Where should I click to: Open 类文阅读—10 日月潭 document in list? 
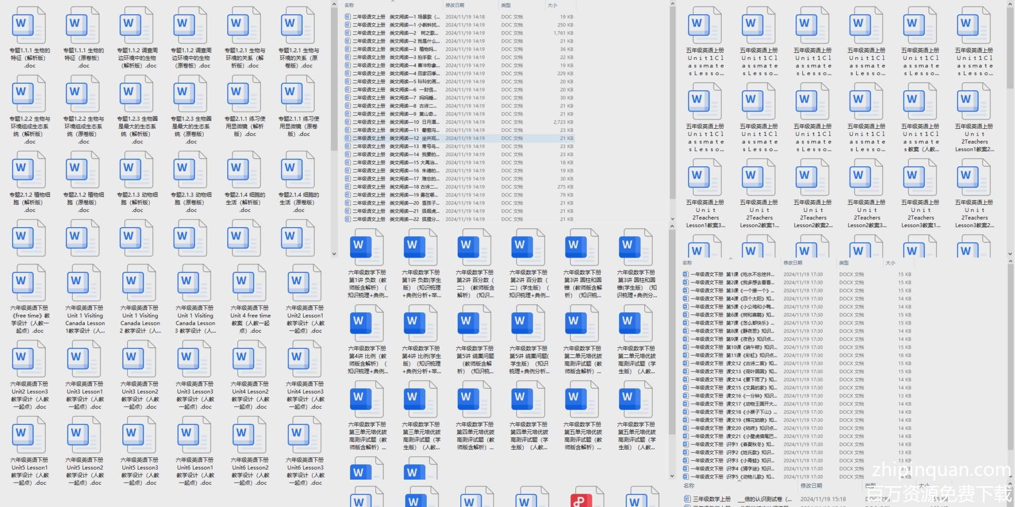tap(406, 122)
